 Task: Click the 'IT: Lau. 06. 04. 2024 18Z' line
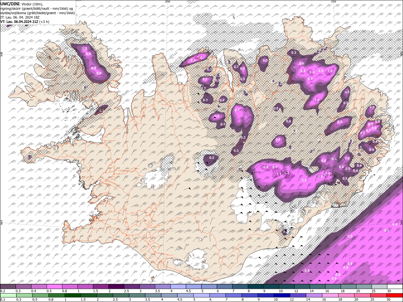pyautogui.click(x=20, y=17)
